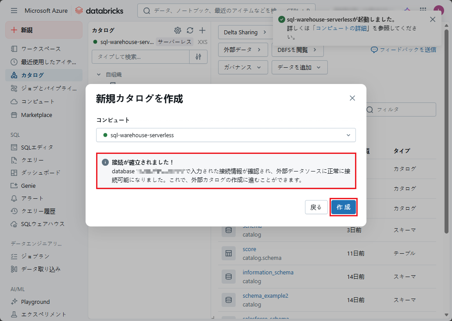This screenshot has height=321, width=452.
Task: Click the blue Create button
Action: click(x=343, y=207)
